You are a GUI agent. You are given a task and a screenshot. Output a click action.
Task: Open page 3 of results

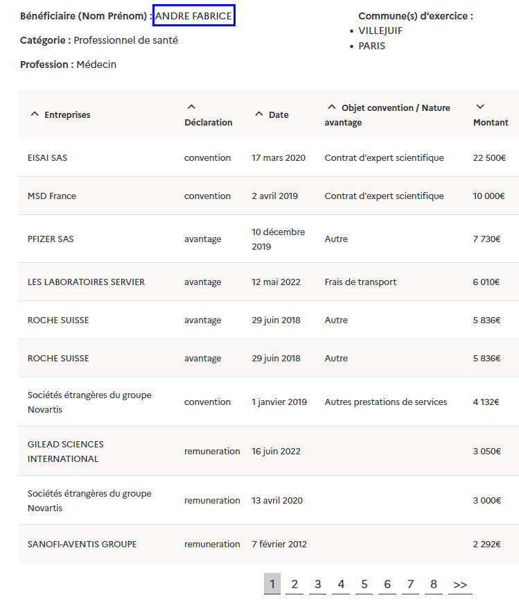pos(317,584)
